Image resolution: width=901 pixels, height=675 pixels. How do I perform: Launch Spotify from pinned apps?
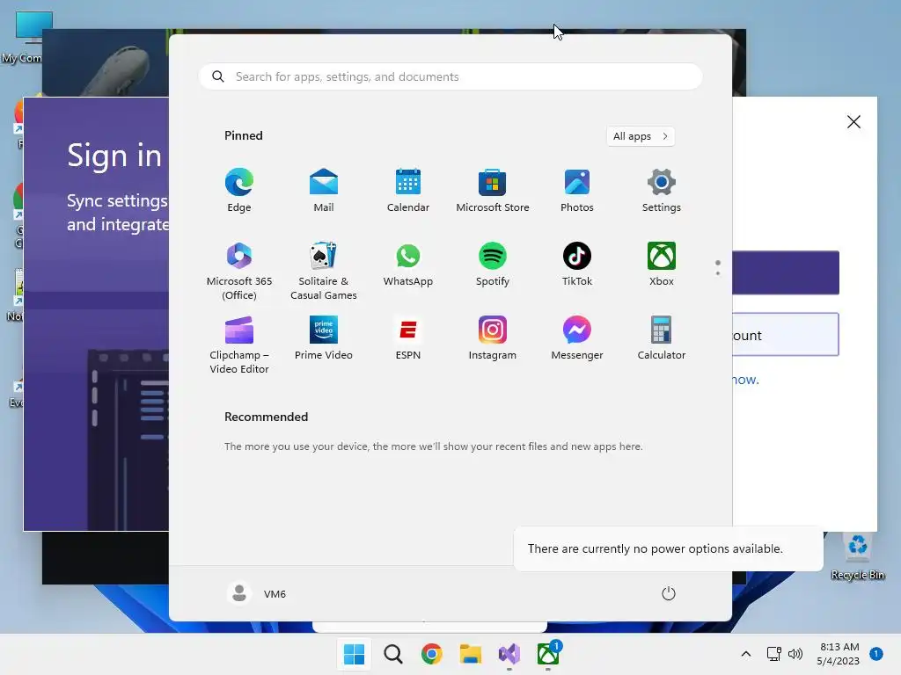pyautogui.click(x=493, y=265)
